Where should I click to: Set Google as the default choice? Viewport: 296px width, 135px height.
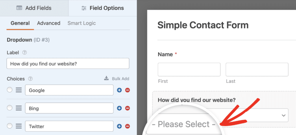(x=10, y=90)
